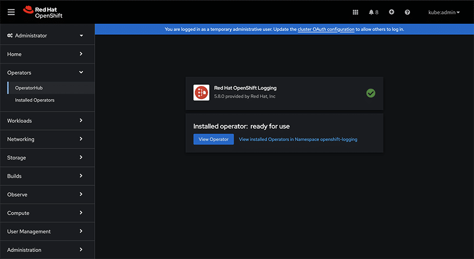The height and width of the screenshot is (259, 474).
Task: Expand the Networking navigation section
Action: tap(47, 139)
